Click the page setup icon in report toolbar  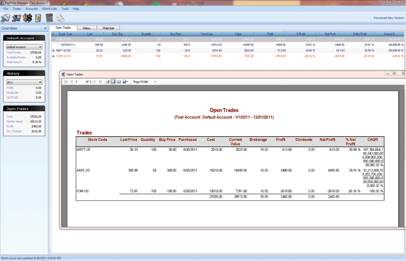119,82
